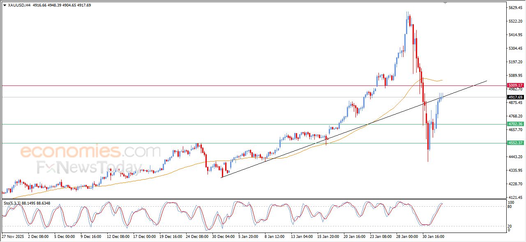Click the stochastic 80 level label
526x242 pixels.
pos(510,207)
